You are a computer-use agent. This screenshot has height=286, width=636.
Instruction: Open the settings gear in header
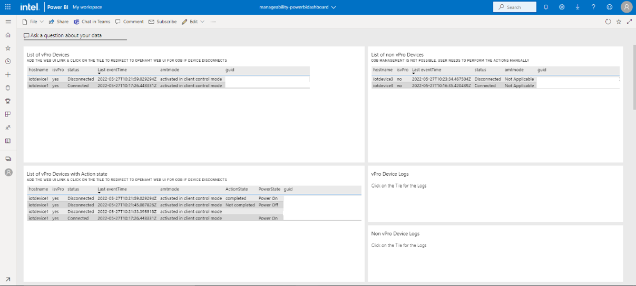pos(562,7)
